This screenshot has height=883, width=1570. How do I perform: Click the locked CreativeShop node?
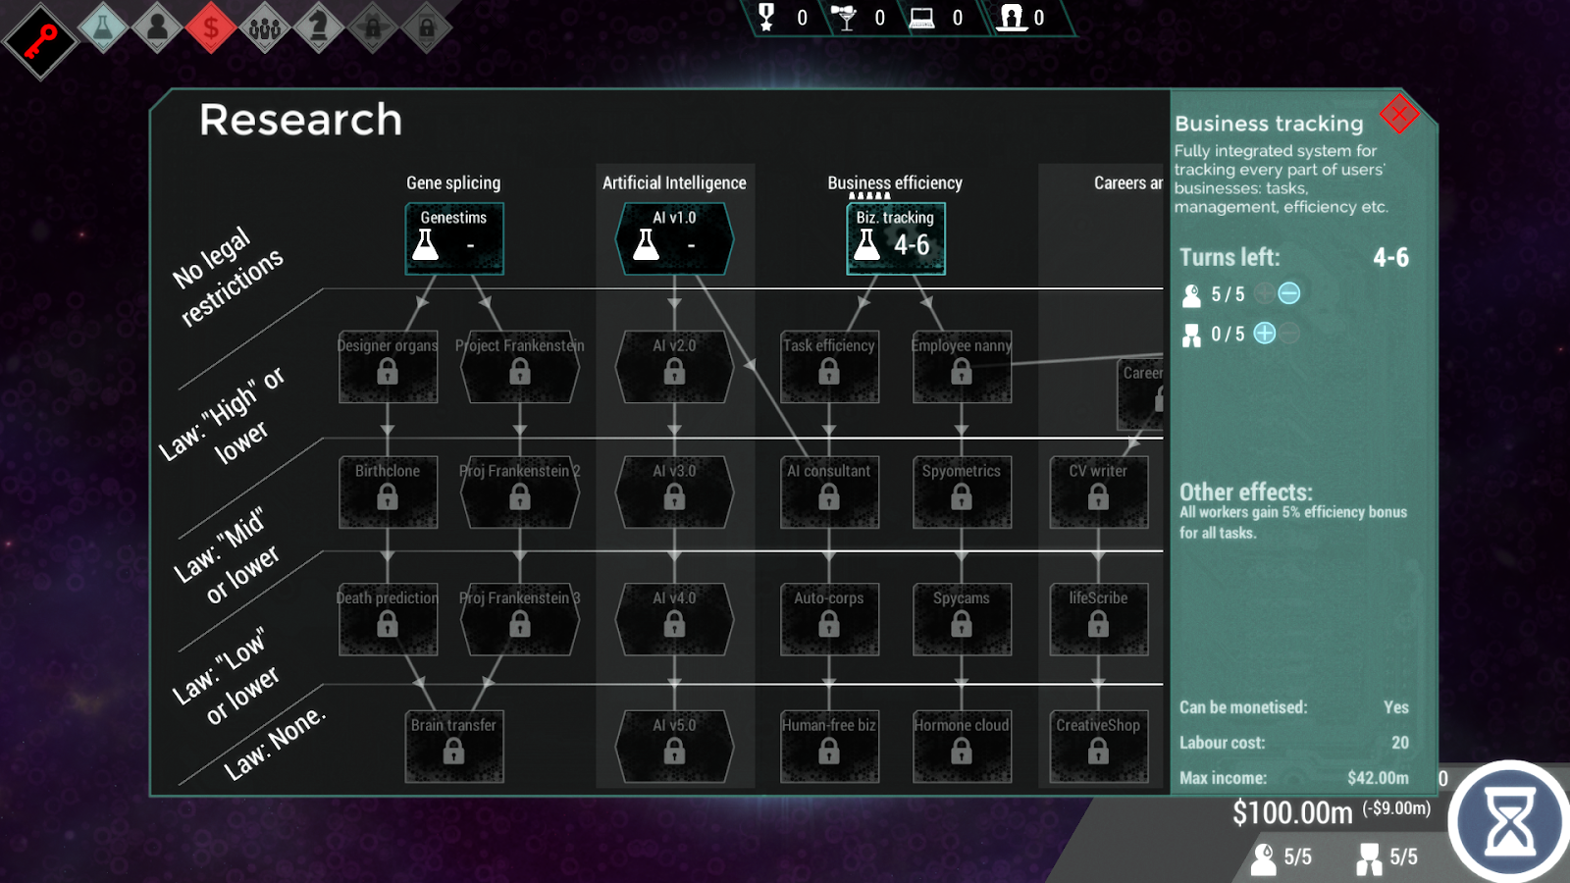click(x=1098, y=747)
